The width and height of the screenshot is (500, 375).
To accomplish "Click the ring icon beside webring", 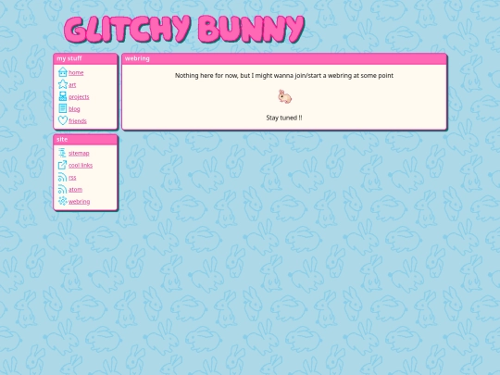I will (x=63, y=201).
